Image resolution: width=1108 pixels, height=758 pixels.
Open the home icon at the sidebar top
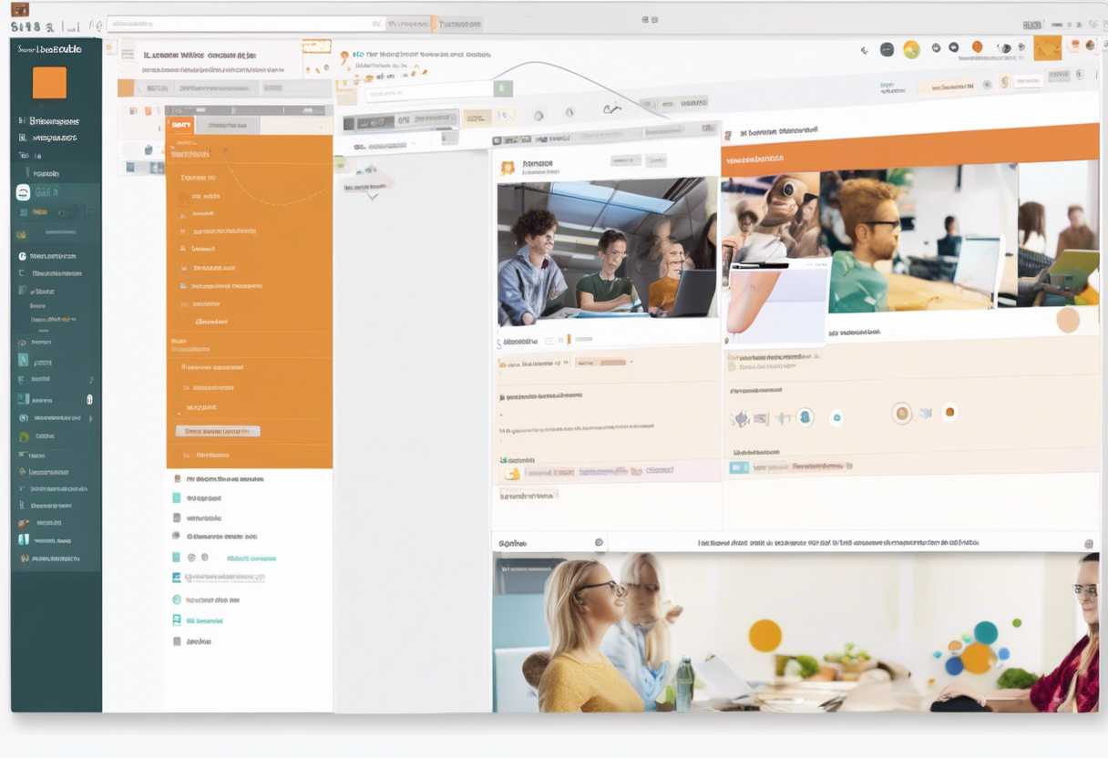click(20, 120)
